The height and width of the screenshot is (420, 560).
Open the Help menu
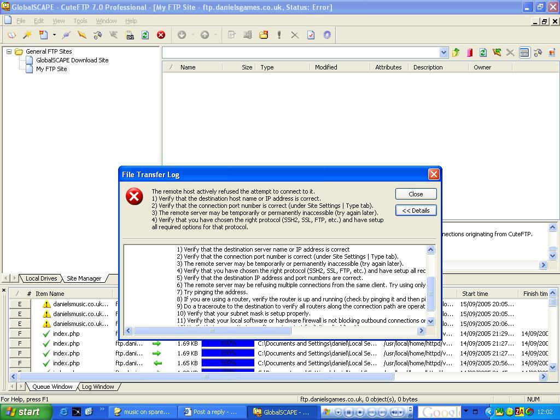pos(131,21)
